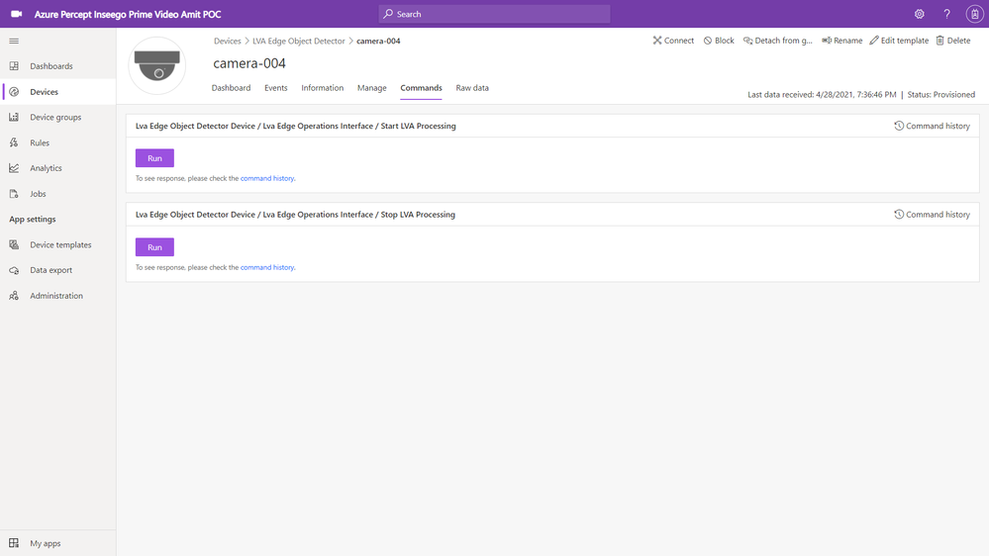The image size is (989, 556).
Task: Run the Start LVA Processing command
Action: 154,158
